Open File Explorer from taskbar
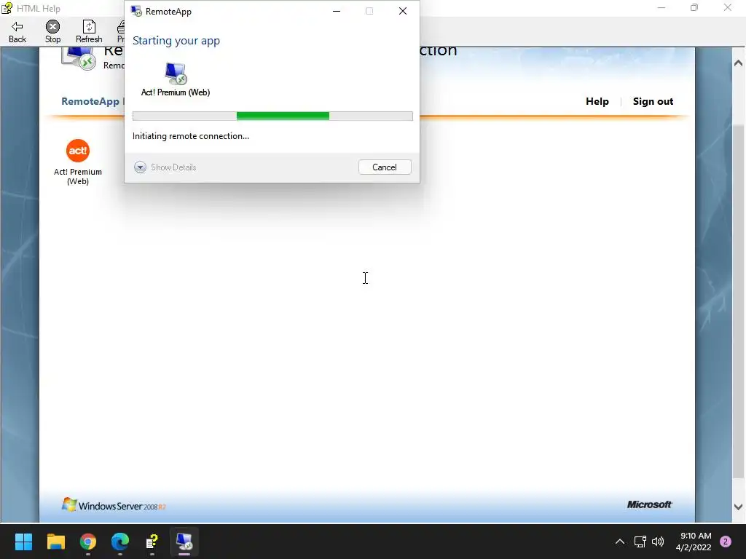Screen dimensions: 746x559 point(55,542)
